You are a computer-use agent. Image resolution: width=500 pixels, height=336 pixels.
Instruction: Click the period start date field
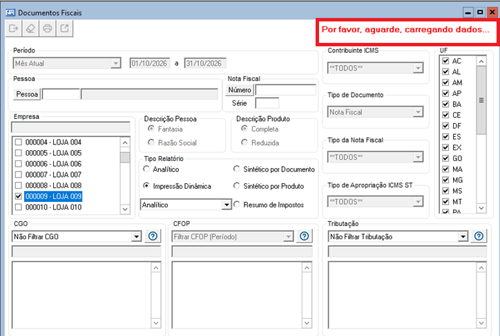point(150,63)
